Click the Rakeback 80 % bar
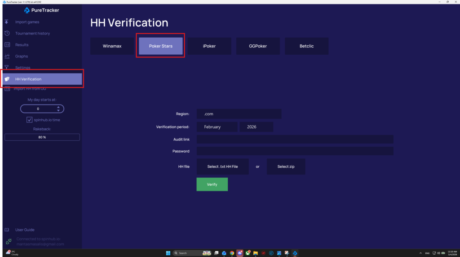The height and width of the screenshot is (257, 460). click(x=42, y=137)
